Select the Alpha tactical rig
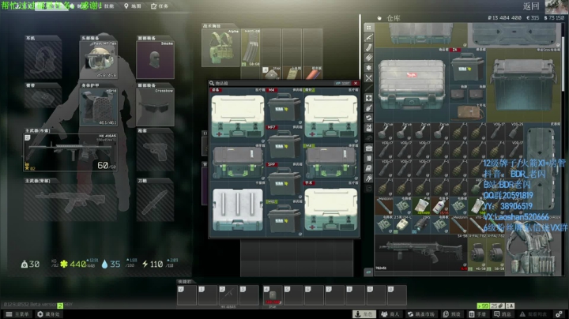The height and width of the screenshot is (319, 569). pos(220,47)
